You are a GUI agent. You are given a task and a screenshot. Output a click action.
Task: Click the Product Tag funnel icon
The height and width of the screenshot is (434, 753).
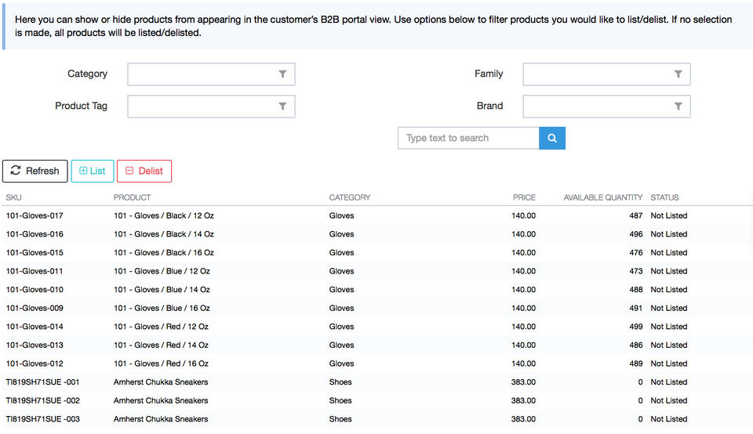282,107
